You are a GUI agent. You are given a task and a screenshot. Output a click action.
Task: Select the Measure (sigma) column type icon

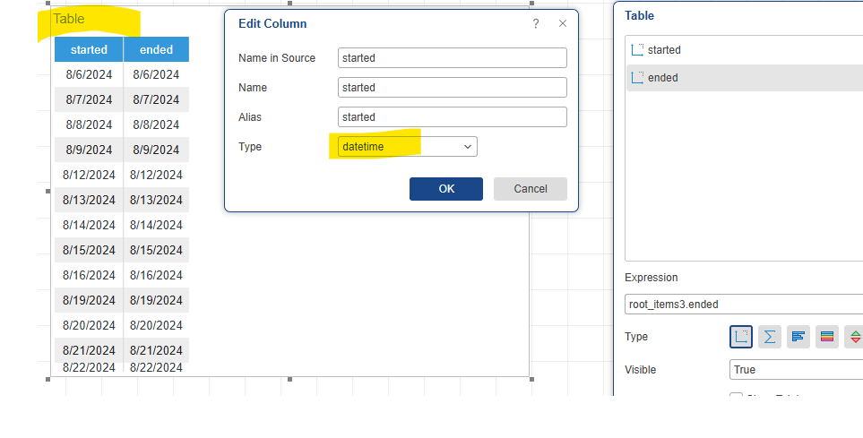(770, 337)
